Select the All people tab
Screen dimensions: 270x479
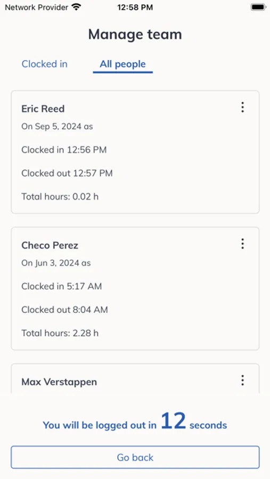tap(122, 64)
